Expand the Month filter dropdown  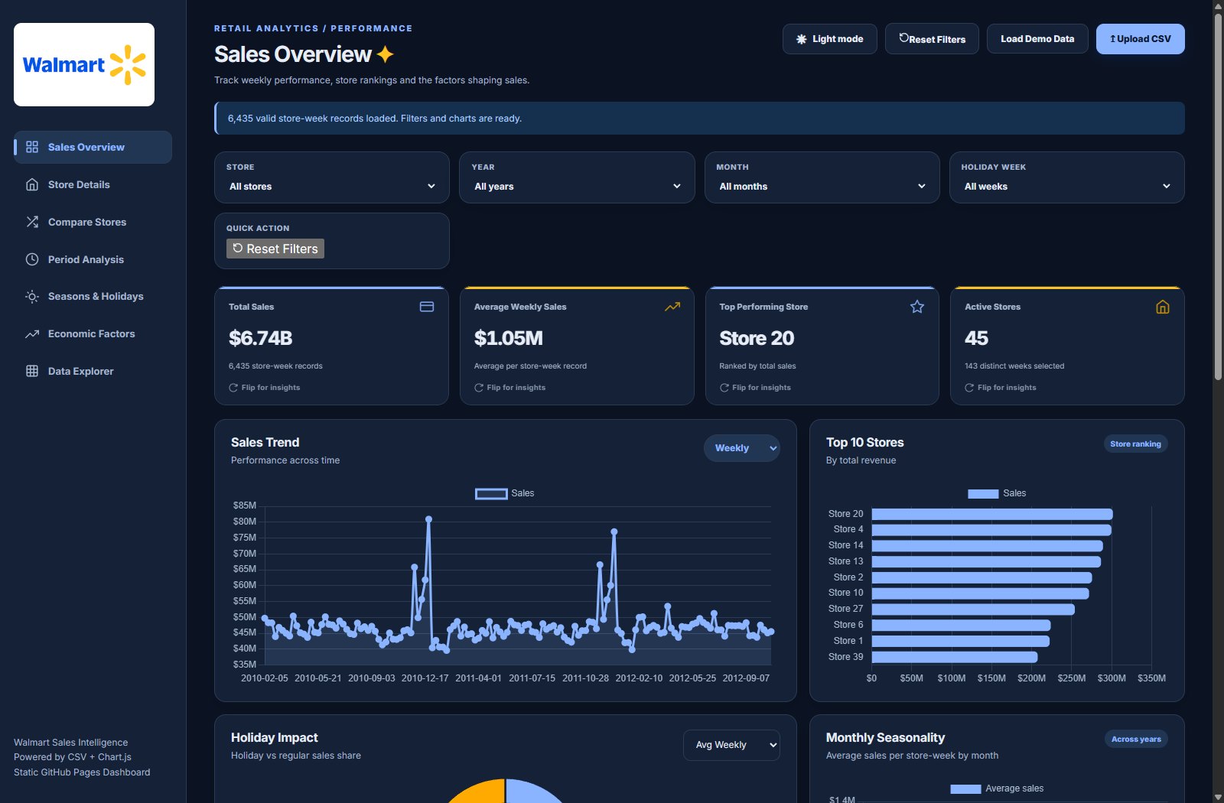[822, 186]
